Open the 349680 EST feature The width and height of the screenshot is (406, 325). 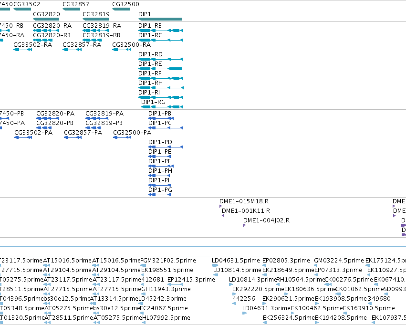(x=369, y=304)
